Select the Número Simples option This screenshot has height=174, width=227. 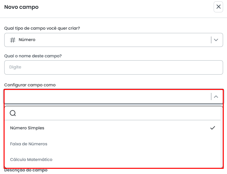click(27, 128)
